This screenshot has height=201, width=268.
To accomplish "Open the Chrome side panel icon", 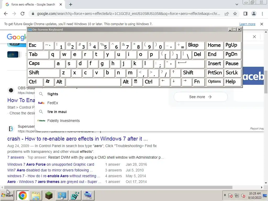I will [x=245, y=14].
